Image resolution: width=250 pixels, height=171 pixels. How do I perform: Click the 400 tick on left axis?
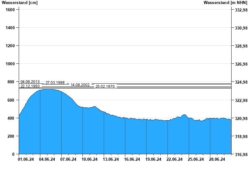(x=11, y=118)
